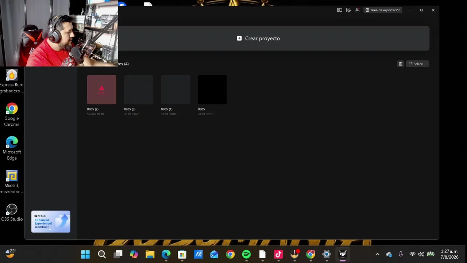Open Microsoft Edge from the taskbar
Viewport: 467px width, 263px height.
click(166, 254)
